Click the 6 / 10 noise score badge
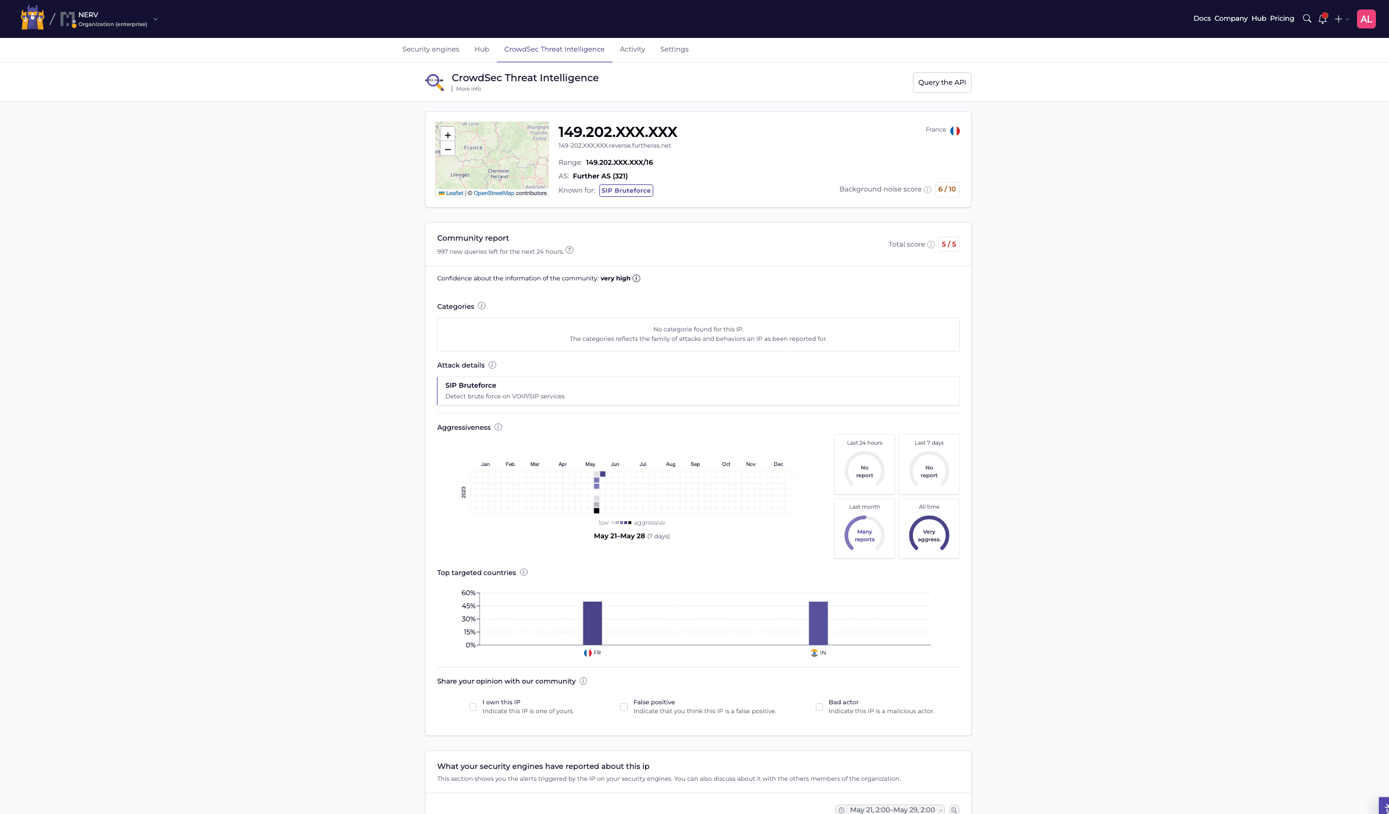The height and width of the screenshot is (814, 1389). (x=947, y=190)
